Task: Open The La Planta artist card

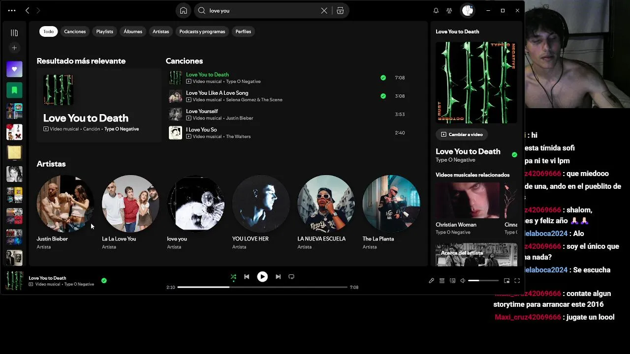Action: (x=391, y=212)
